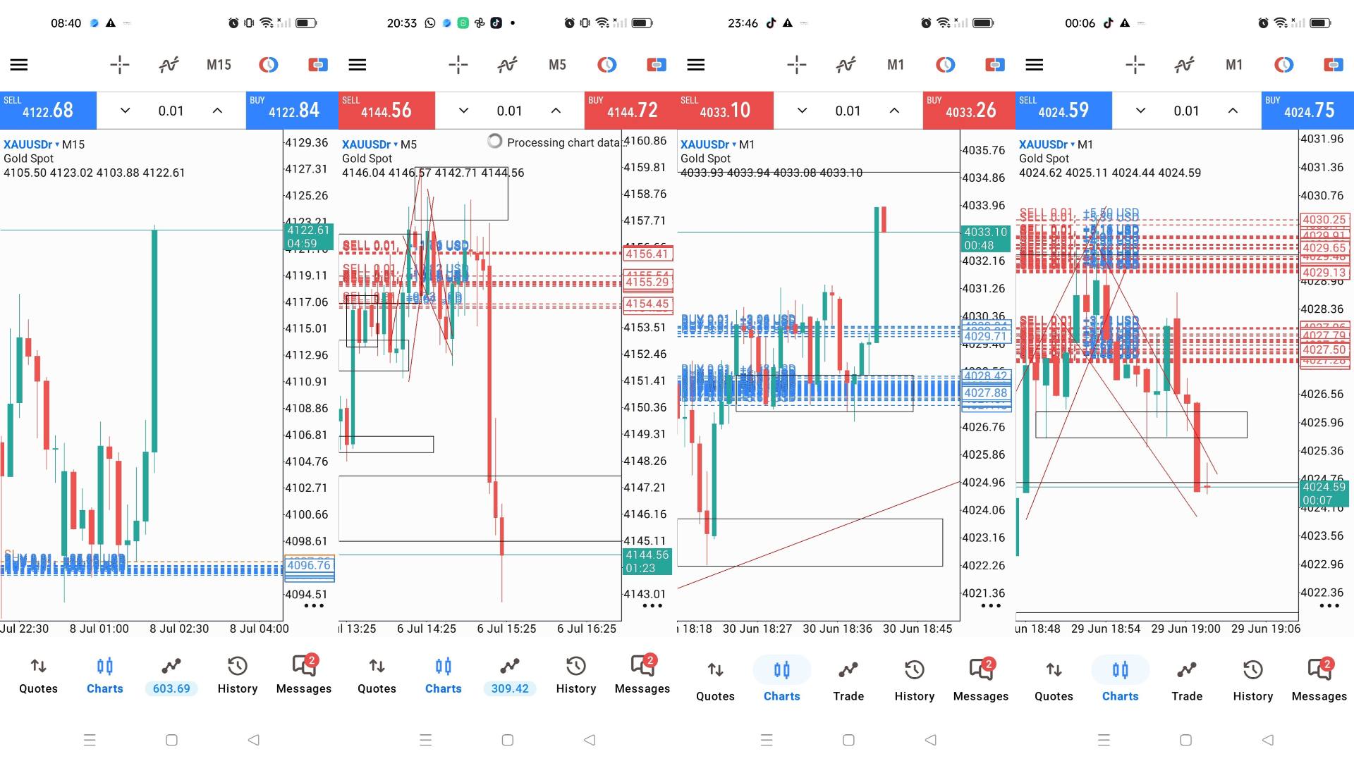Tap new order icon on 23:46 screen
This screenshot has height=761, width=1354.
pos(994,65)
